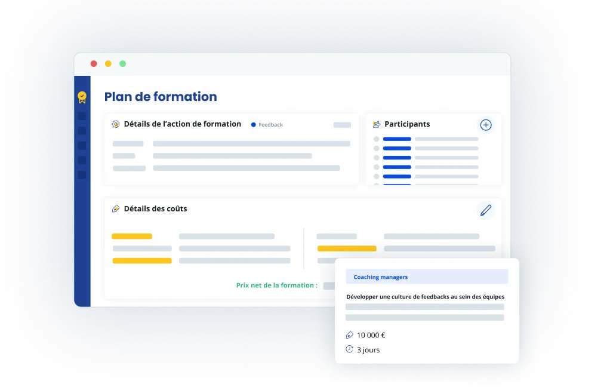The height and width of the screenshot is (387, 610).
Task: Click the 10 000 € price value
Action: click(371, 335)
